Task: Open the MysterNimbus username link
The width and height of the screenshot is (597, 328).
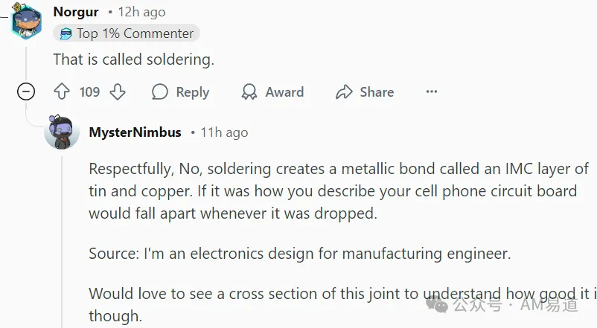Action: tap(135, 132)
